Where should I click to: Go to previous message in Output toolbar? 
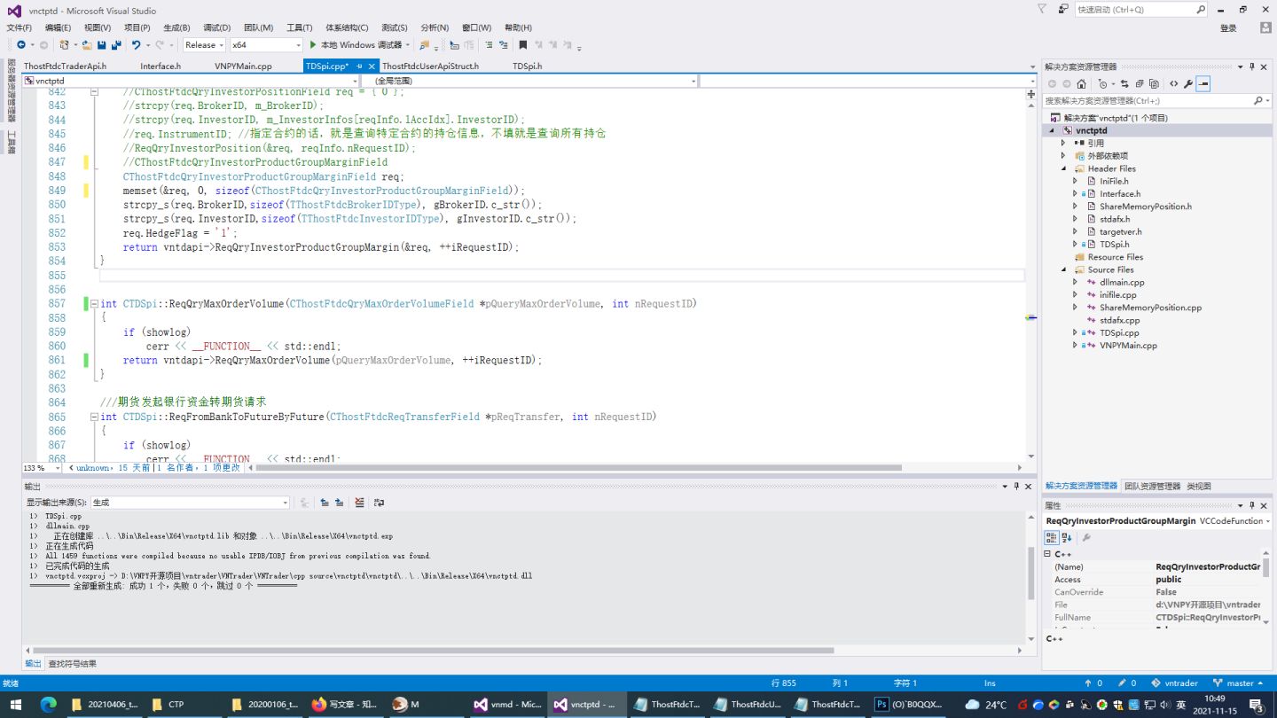[325, 503]
